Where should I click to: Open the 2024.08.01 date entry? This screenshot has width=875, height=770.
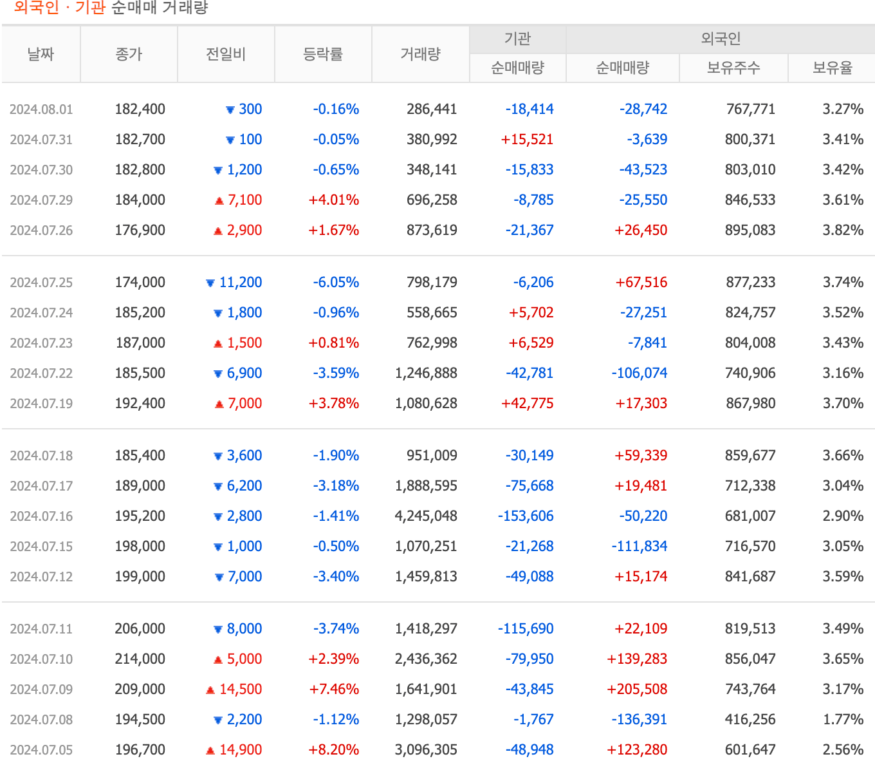41,109
